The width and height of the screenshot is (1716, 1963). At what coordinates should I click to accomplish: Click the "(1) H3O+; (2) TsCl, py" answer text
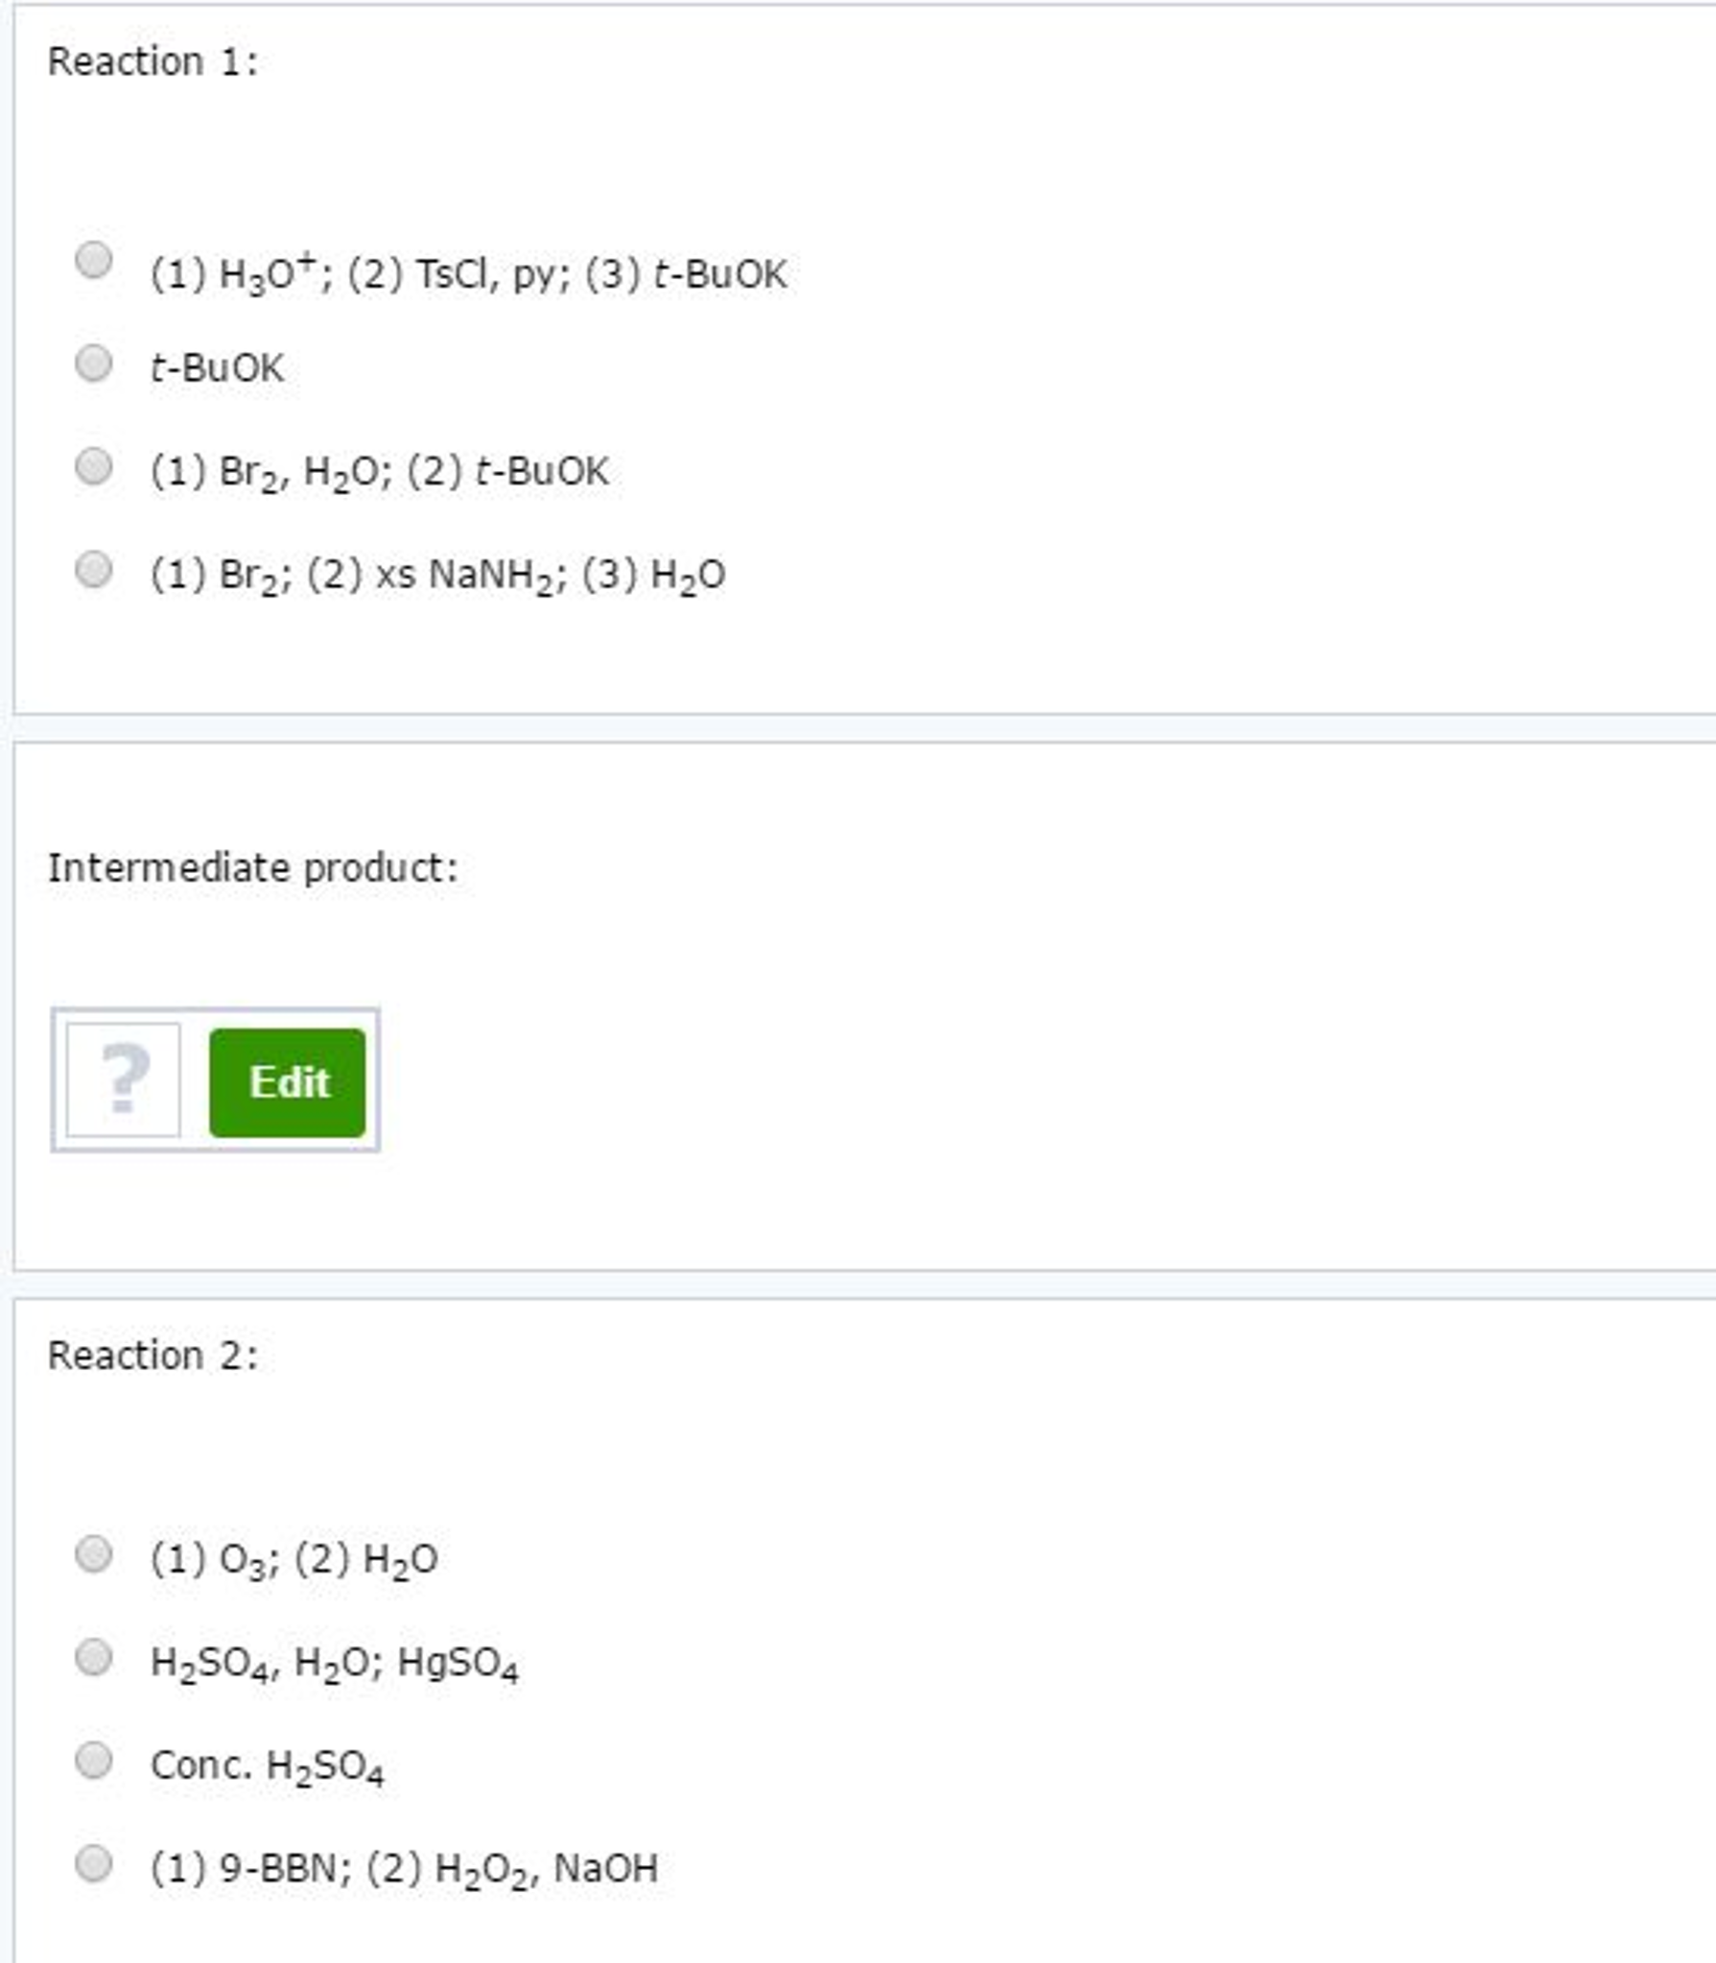(x=468, y=274)
